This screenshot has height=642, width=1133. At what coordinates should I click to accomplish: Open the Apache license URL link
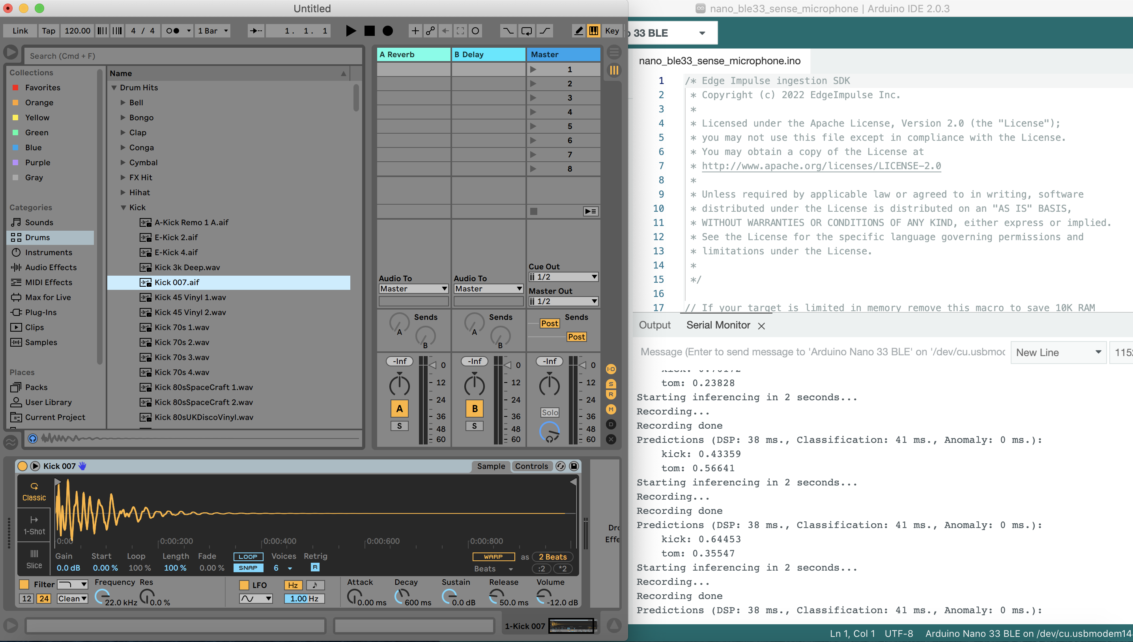click(821, 166)
